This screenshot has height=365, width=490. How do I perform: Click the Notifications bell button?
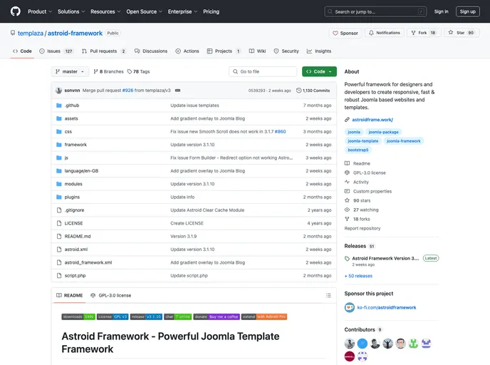384,33
